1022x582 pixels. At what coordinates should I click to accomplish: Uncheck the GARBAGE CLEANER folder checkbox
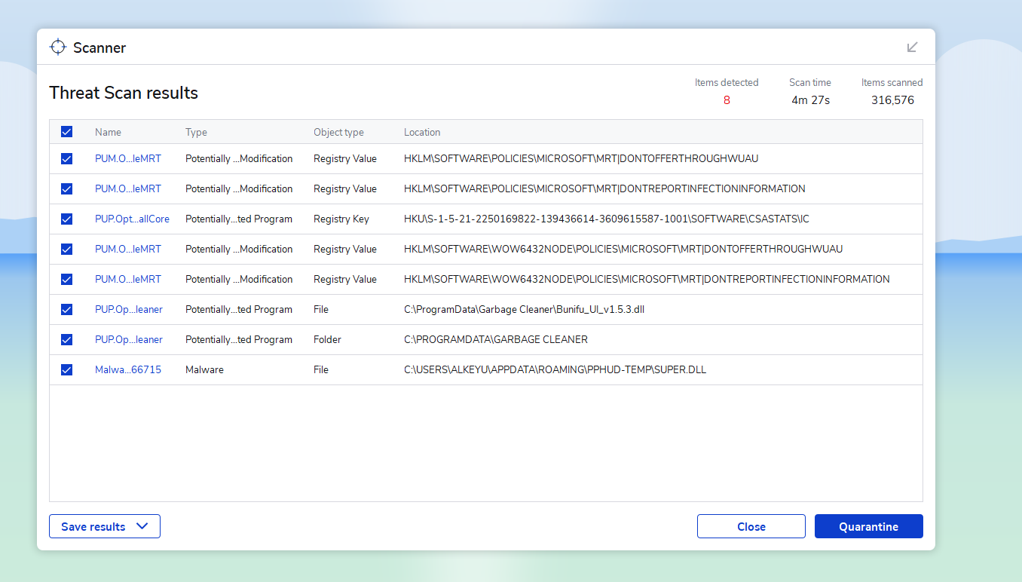coord(66,340)
